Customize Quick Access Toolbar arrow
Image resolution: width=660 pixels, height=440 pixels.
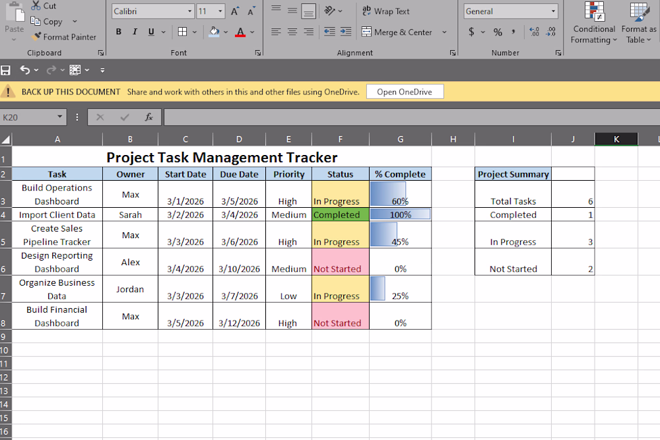point(102,70)
